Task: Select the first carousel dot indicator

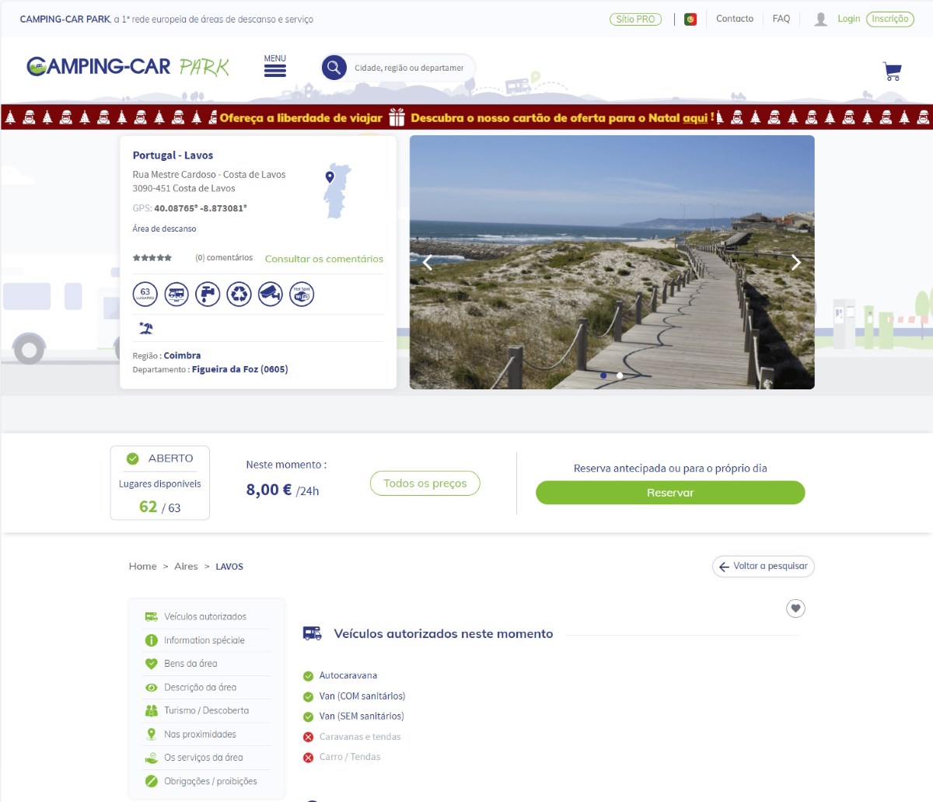Action: point(603,375)
